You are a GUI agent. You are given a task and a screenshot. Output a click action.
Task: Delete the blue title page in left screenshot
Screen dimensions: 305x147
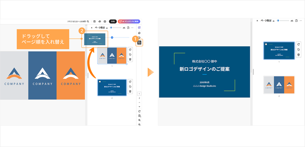[130, 92]
